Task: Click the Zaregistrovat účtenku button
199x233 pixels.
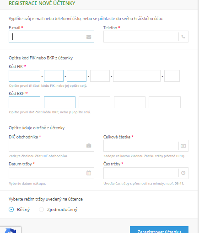Action: pos(159,230)
